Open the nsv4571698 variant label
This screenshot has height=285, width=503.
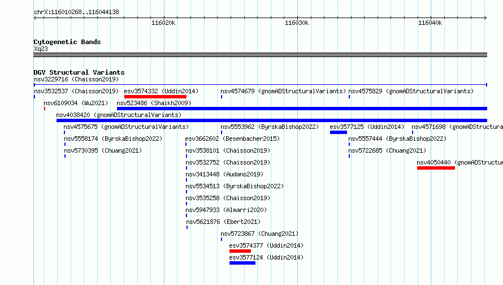457,127
